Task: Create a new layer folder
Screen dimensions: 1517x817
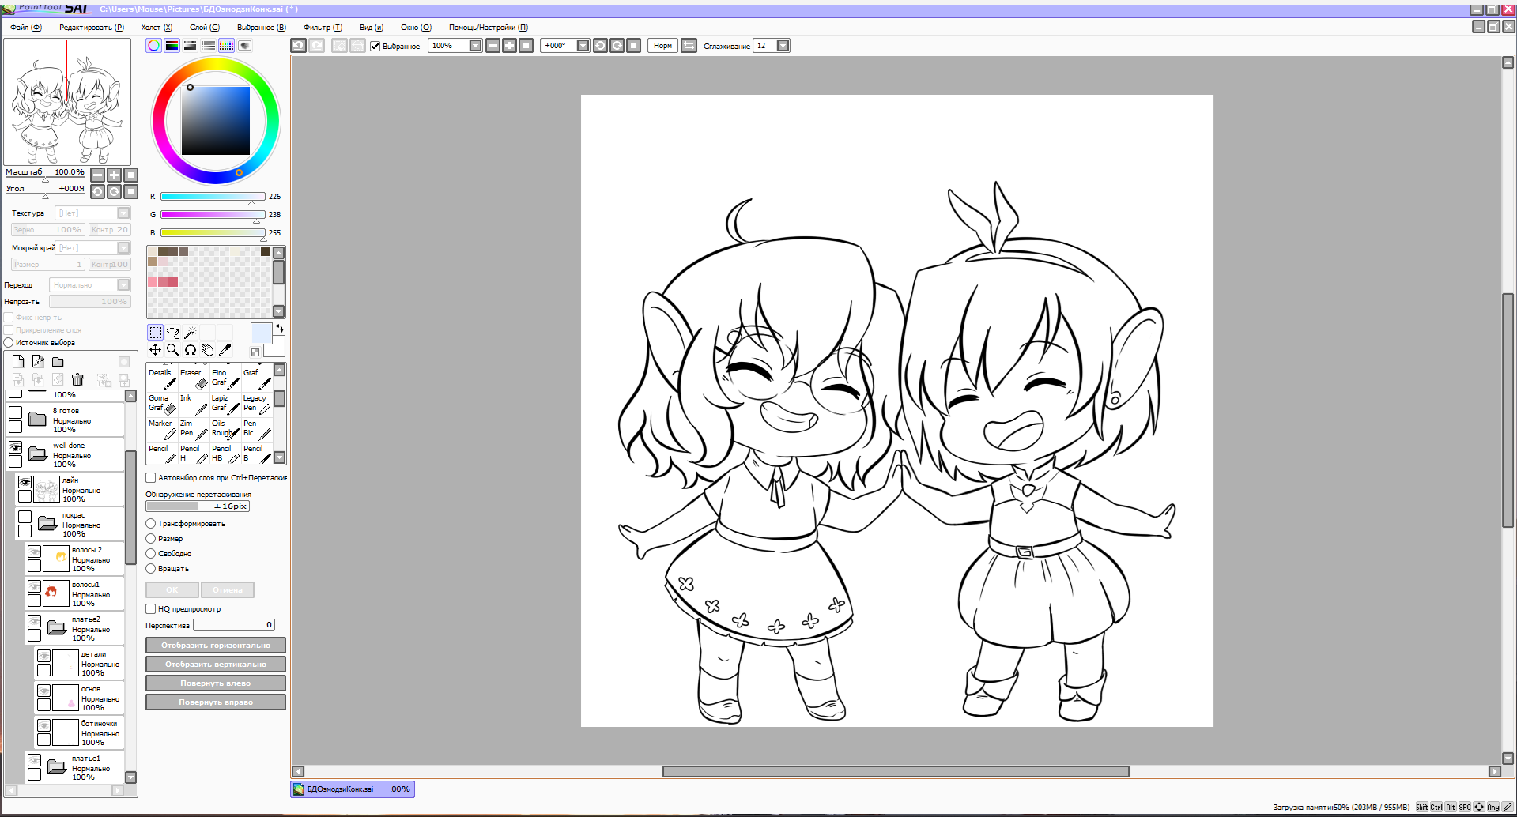Action: pyautogui.click(x=58, y=362)
